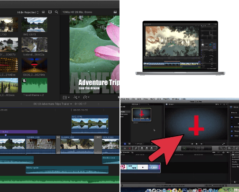Viewport: 239px width, 192px height.
Task: Adjust the timeline zoom slider in lower window
Action: 214,185
